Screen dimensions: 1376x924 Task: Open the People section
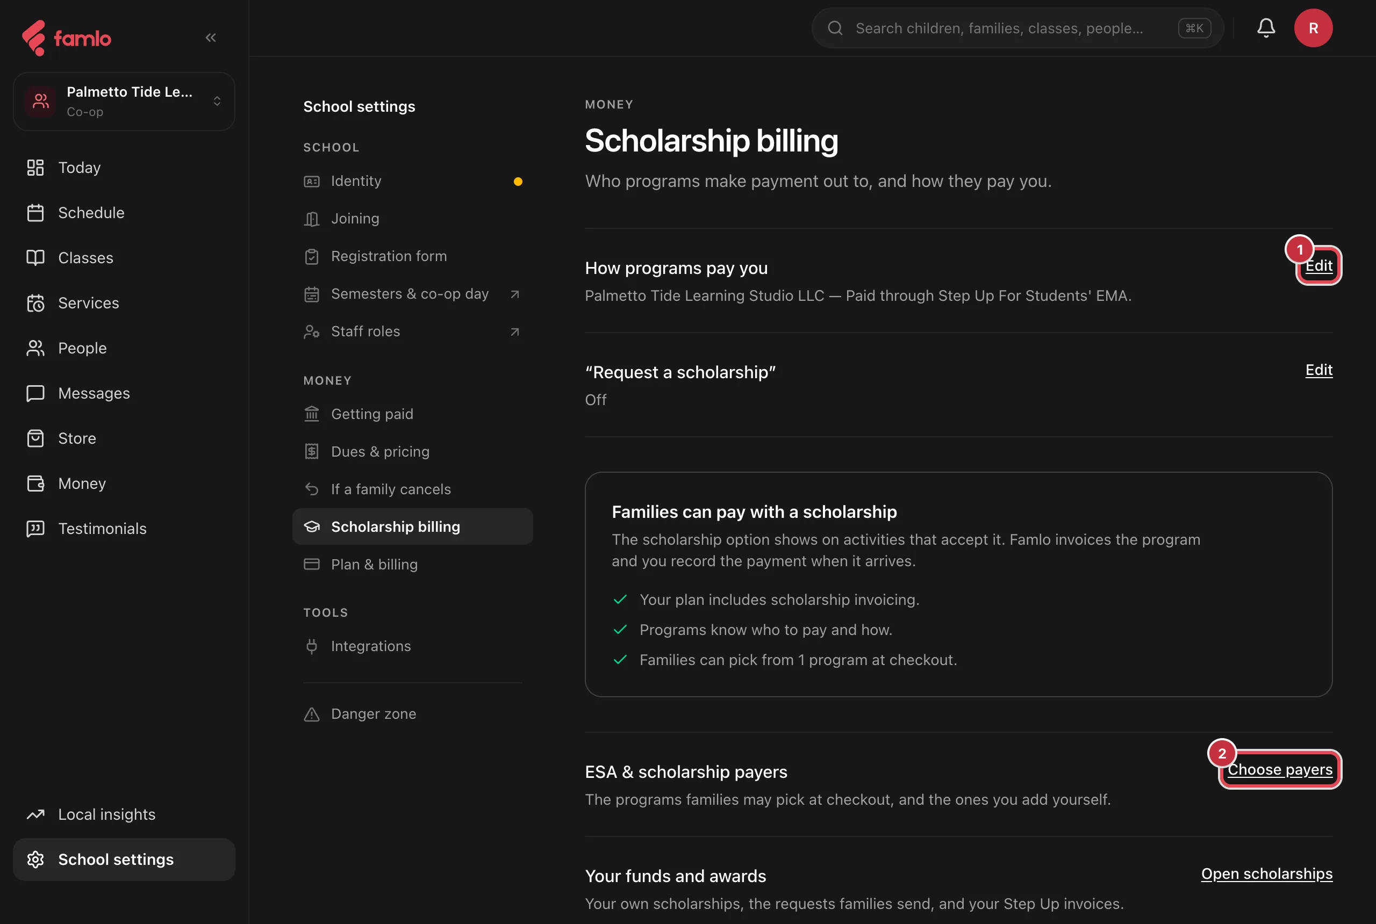(124, 348)
